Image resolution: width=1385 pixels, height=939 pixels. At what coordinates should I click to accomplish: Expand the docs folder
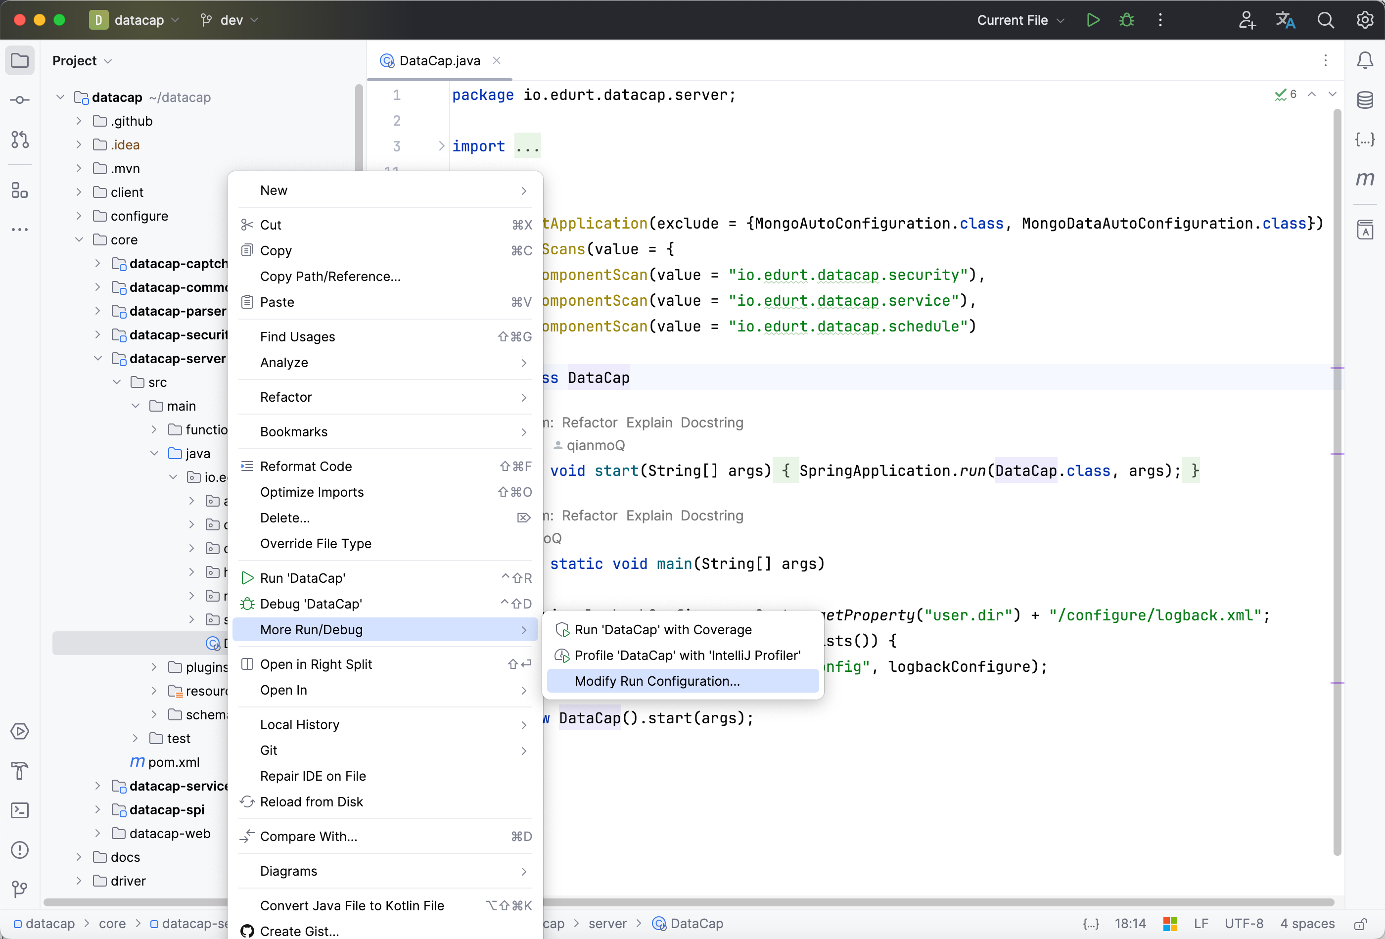point(79,857)
